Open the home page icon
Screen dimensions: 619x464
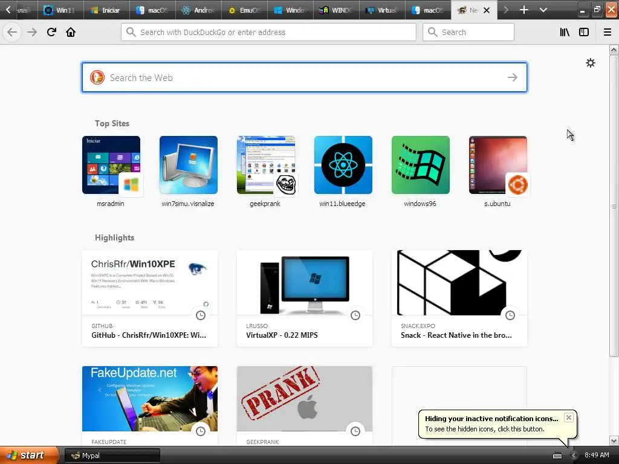pyautogui.click(x=71, y=32)
